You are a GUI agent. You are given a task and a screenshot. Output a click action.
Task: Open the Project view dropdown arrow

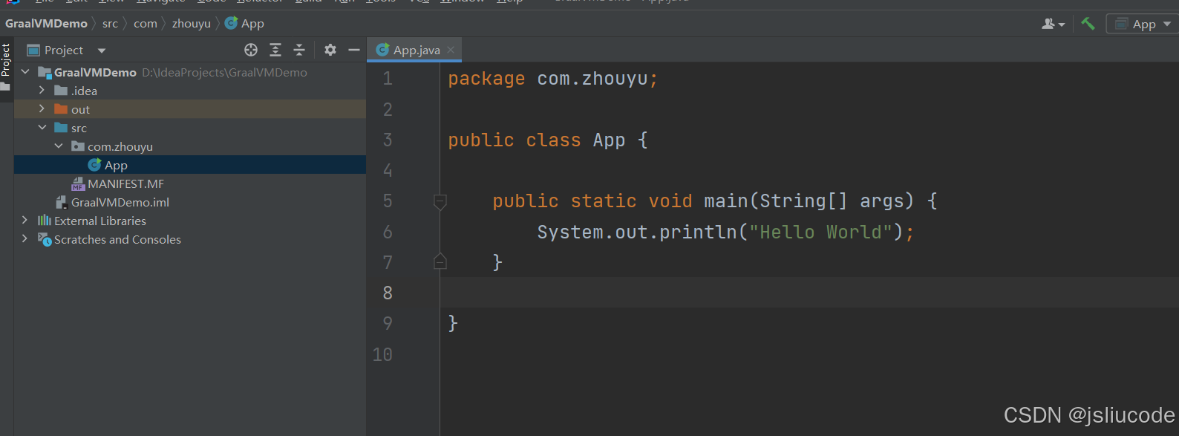(x=102, y=51)
